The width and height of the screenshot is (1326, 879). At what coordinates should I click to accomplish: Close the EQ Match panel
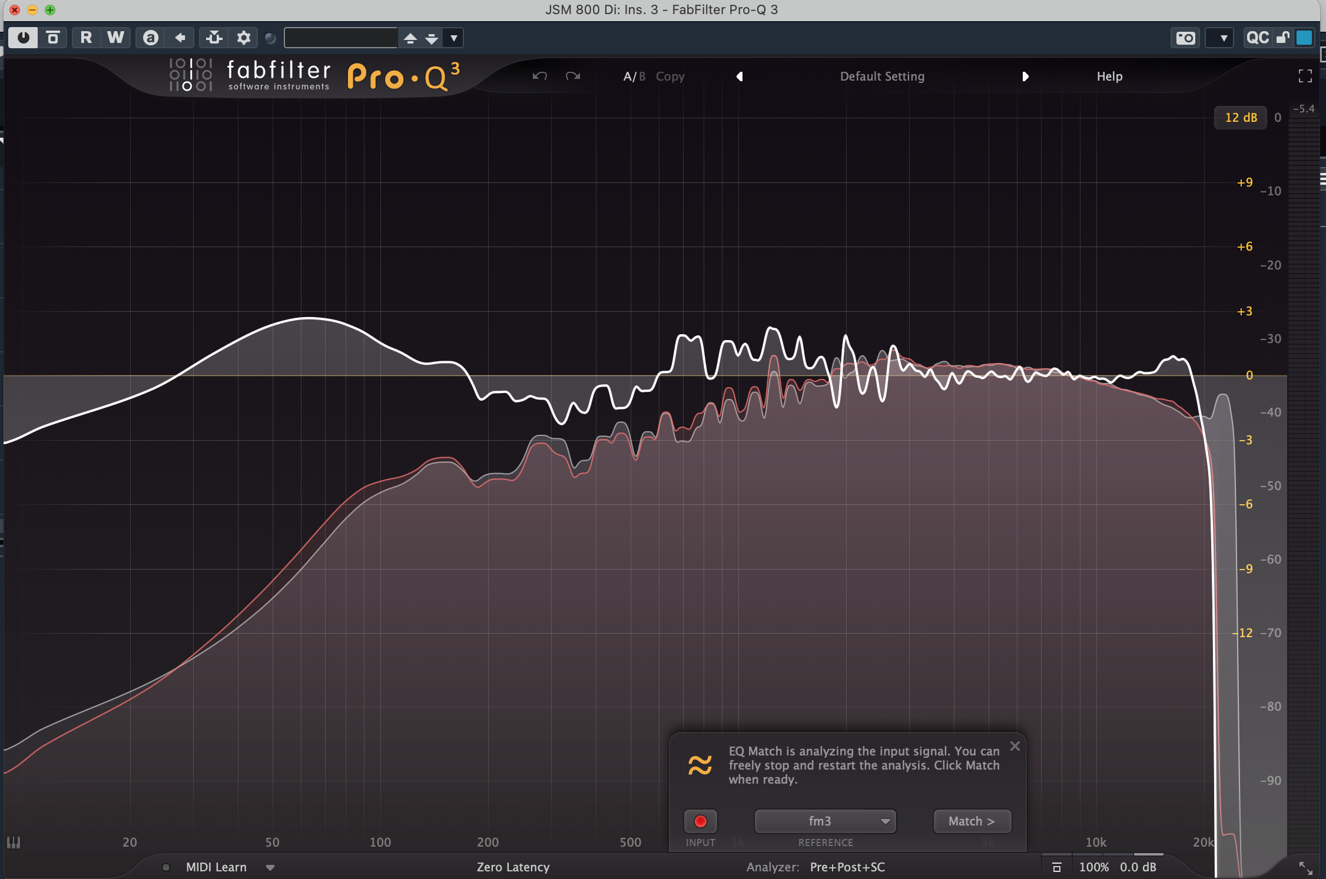[1015, 746]
